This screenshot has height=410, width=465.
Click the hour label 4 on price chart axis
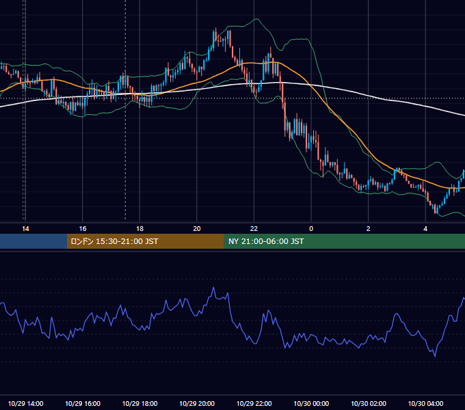[x=425, y=229]
